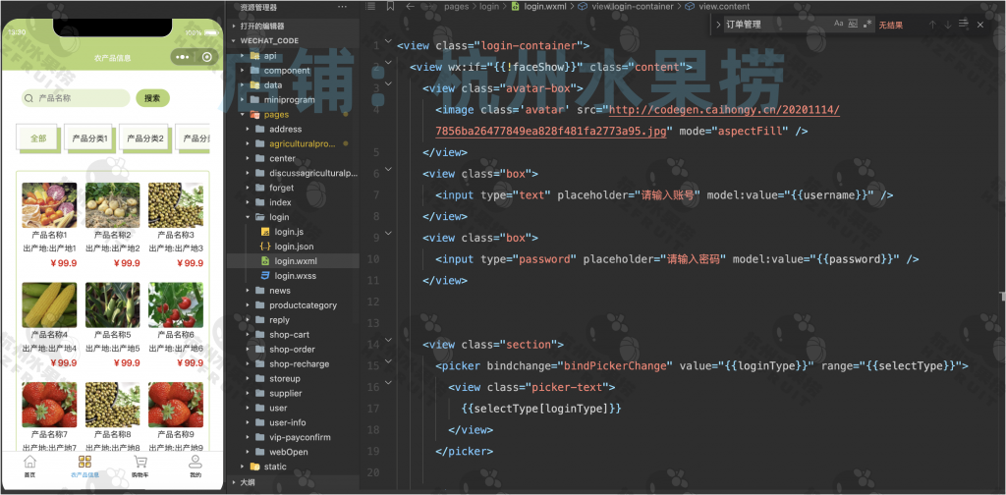Screen dimensions: 1006x495
Task: Open the 首页 home tab icon
Action: (x=29, y=466)
